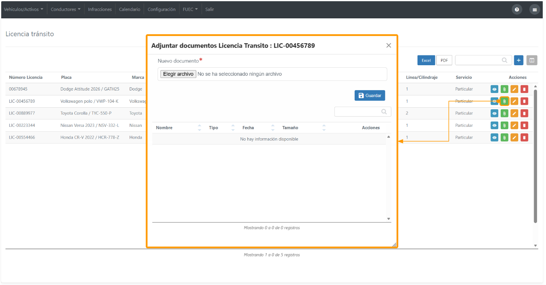Image resolution: width=546 pixels, height=285 pixels.
Task: Edit license 00678945 with the pencil icon
Action: 514,89
